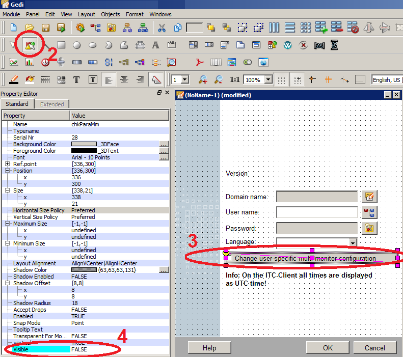Click the User name input field
Viewport: 403px width, 357px height.
pyautogui.click(x=316, y=212)
